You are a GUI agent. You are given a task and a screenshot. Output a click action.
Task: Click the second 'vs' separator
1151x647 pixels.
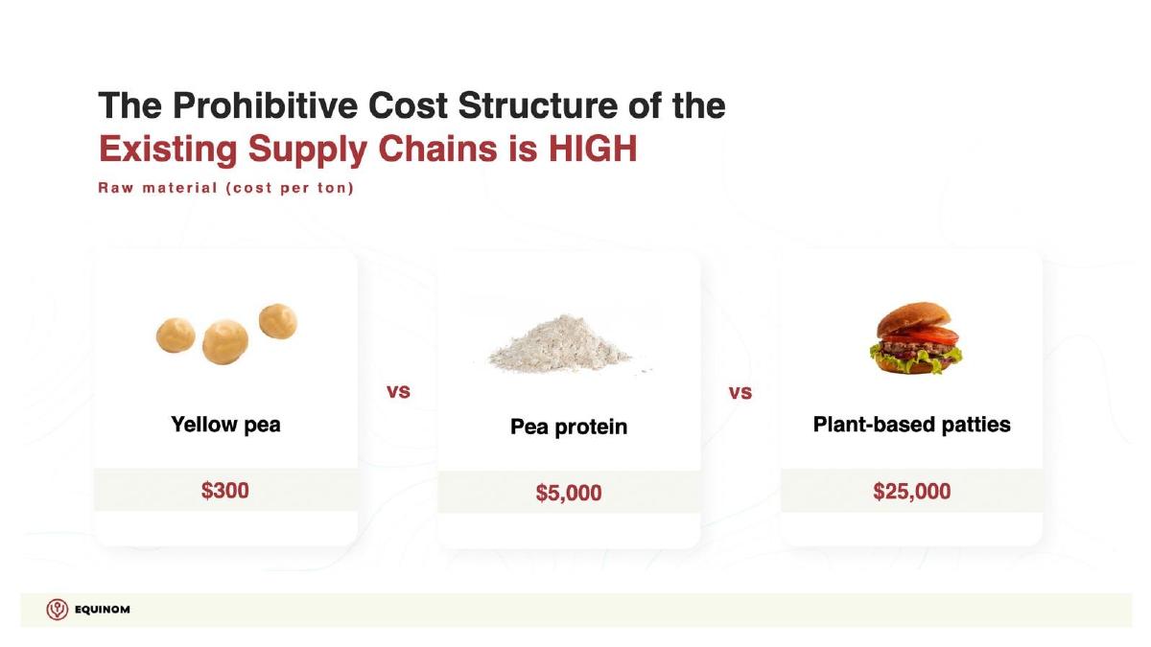(x=740, y=392)
